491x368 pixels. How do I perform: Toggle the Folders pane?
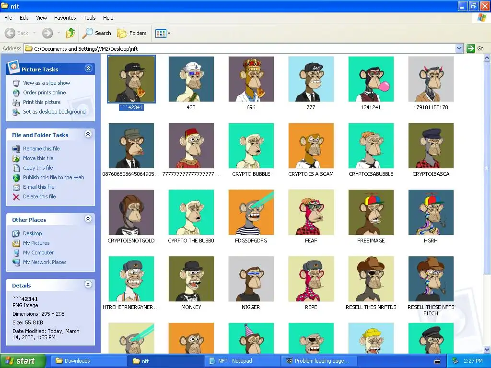coord(131,33)
